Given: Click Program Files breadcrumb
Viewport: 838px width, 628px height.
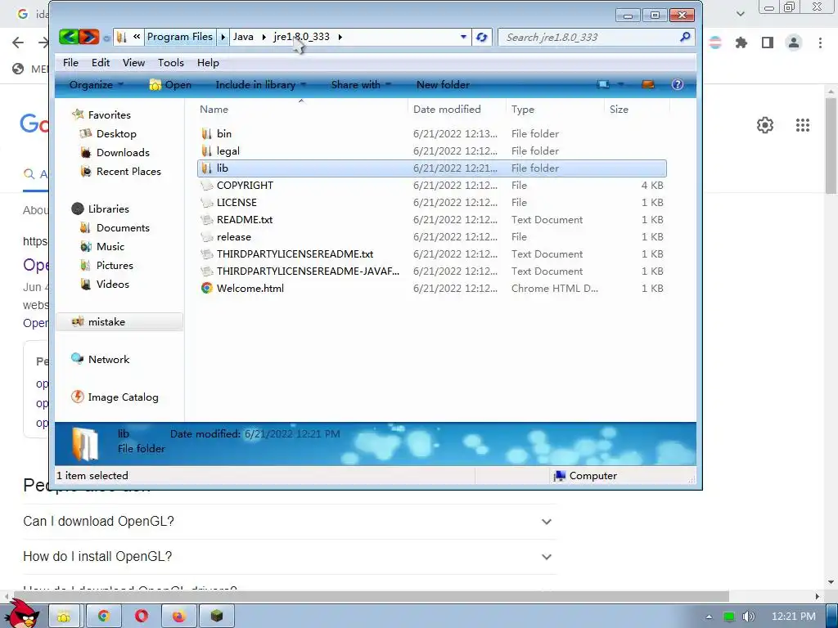Looking at the screenshot, I should 180,37.
